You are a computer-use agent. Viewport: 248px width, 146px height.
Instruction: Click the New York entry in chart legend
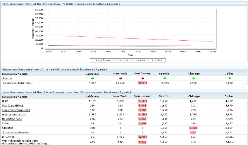pyautogui.click(x=120, y=60)
